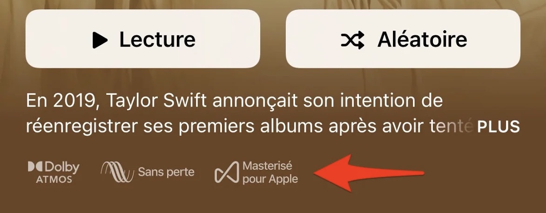This screenshot has height=213, width=546.
Task: Click the word Aléatoire on the shuffle button
Action: coord(422,40)
